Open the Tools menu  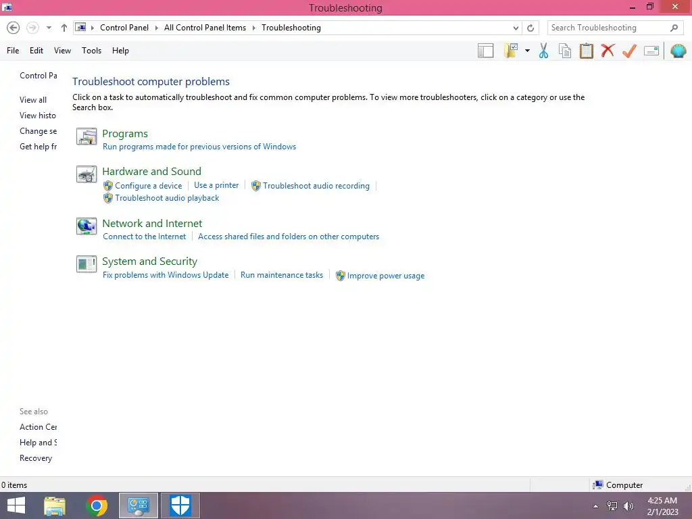pyautogui.click(x=91, y=51)
